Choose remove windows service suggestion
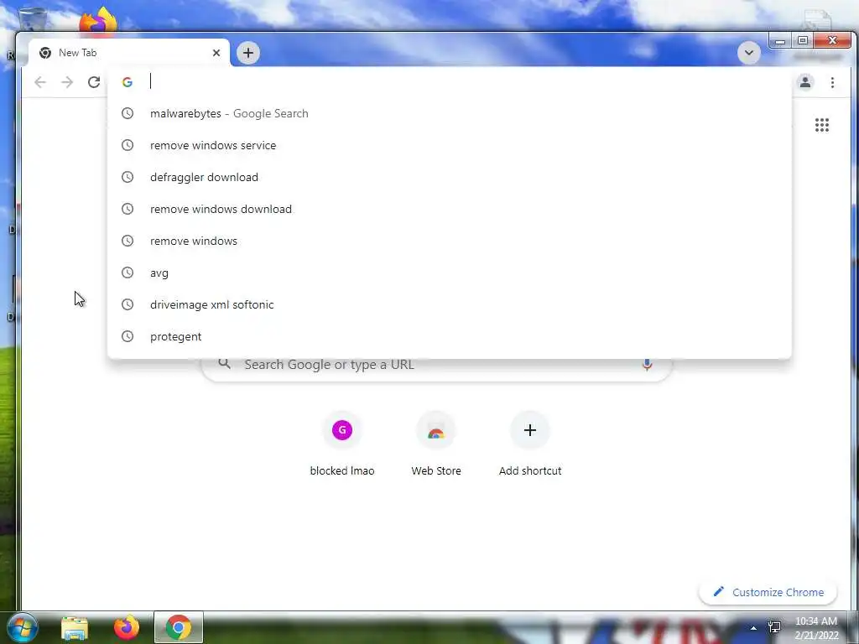859x644 pixels. (450, 145)
